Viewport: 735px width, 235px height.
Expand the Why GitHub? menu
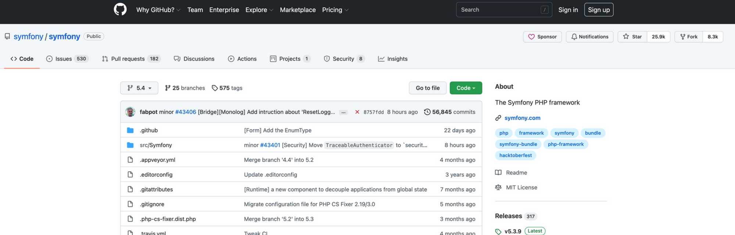tap(158, 10)
